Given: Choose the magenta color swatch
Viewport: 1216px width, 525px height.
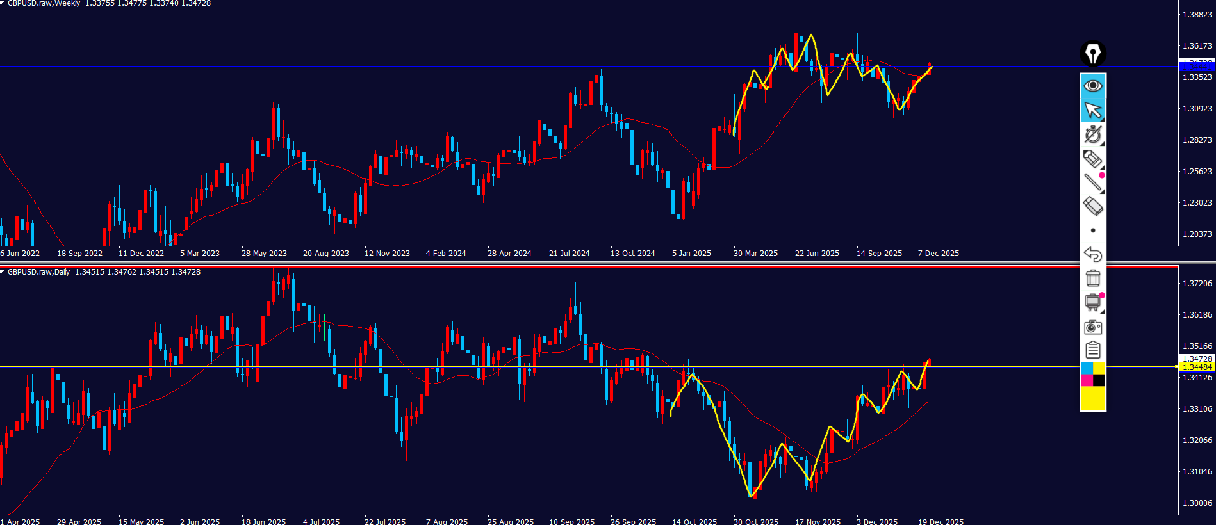Looking at the screenshot, I should coord(1087,380).
